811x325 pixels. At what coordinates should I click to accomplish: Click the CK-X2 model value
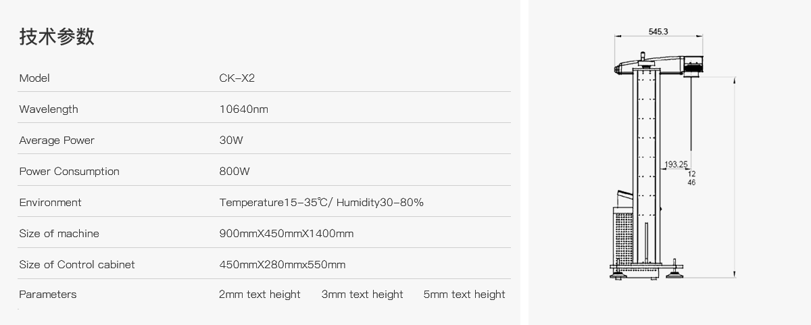tap(237, 78)
